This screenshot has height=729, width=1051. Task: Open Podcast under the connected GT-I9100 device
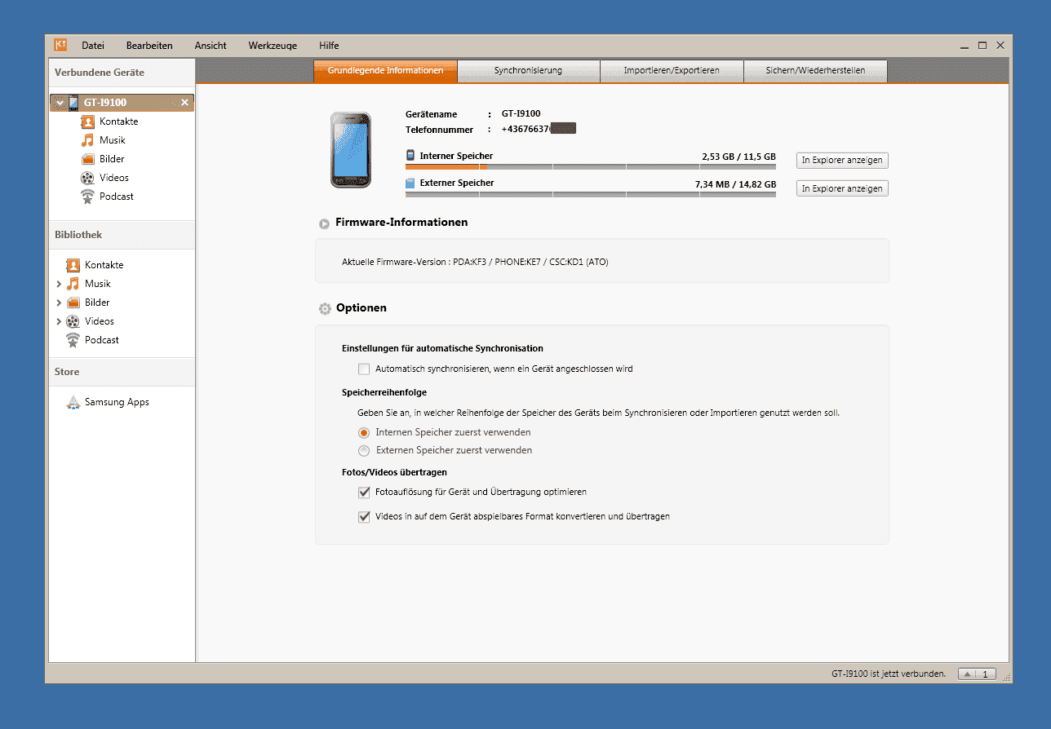[108, 197]
